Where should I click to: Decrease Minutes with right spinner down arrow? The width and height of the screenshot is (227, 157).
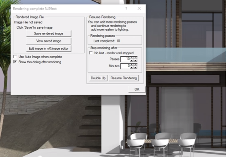[x=135, y=68]
